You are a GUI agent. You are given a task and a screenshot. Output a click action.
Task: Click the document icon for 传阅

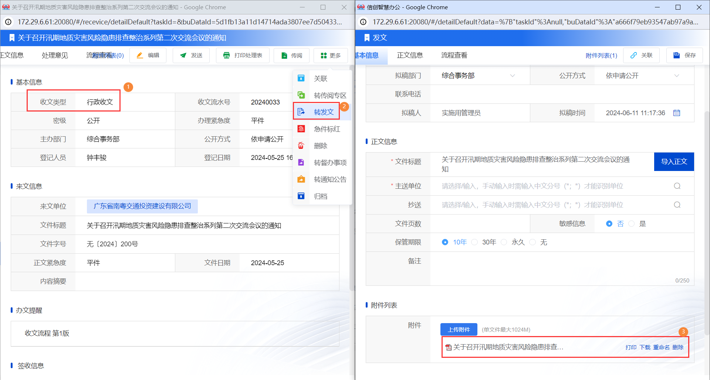tap(284, 55)
